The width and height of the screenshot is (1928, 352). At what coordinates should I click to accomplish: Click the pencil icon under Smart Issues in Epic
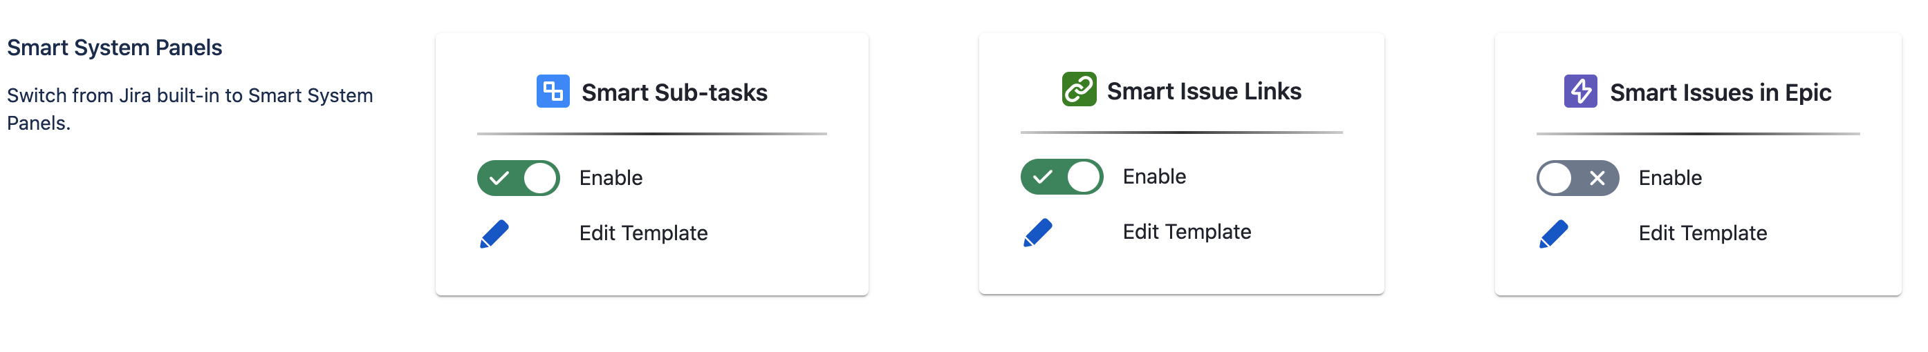1554,234
